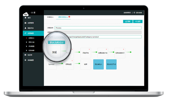Select the teal underlined active tab
The image size is (173, 108).
point(63,17)
